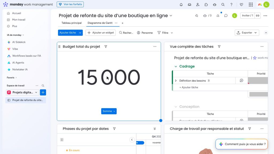Collapse the Cadrage group

point(176,66)
